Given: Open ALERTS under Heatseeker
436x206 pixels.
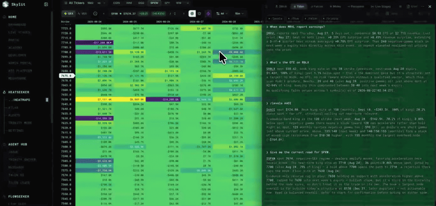Looking at the screenshot, I should 14,115.
